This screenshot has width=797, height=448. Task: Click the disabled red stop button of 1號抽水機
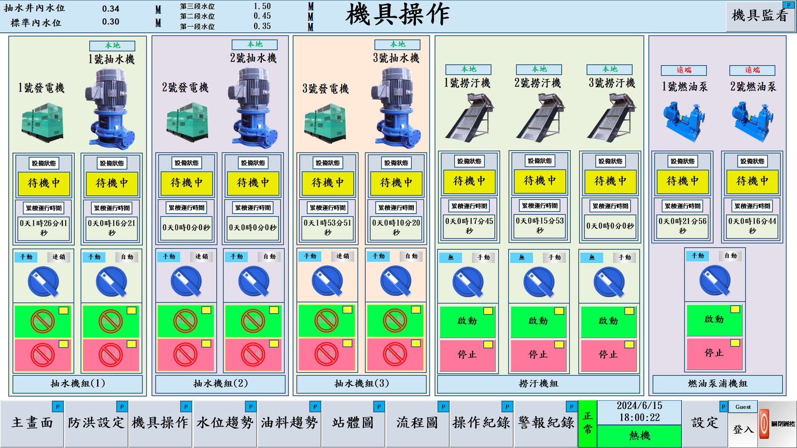pyautogui.click(x=111, y=355)
